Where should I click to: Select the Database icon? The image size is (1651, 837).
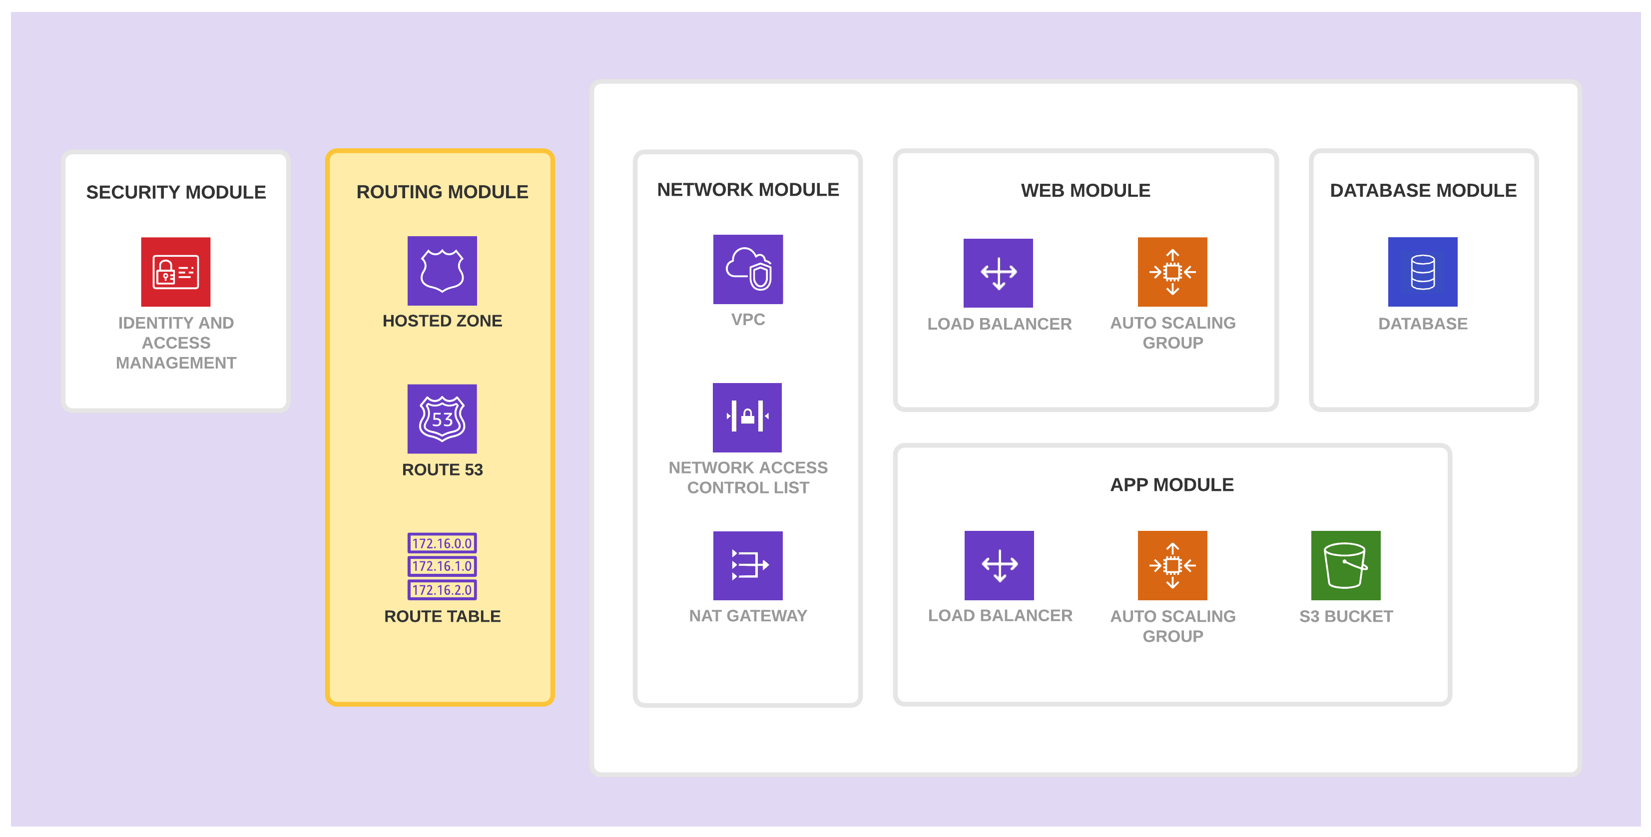pyautogui.click(x=1423, y=272)
